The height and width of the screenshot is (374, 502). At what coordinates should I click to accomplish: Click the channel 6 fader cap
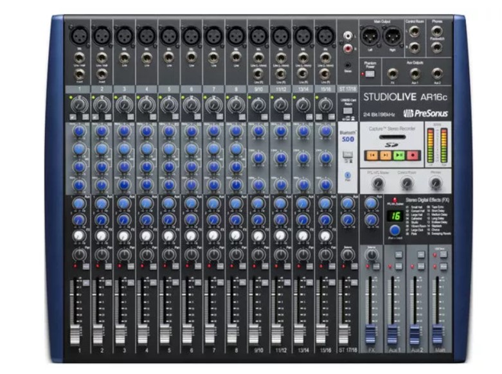point(187,335)
